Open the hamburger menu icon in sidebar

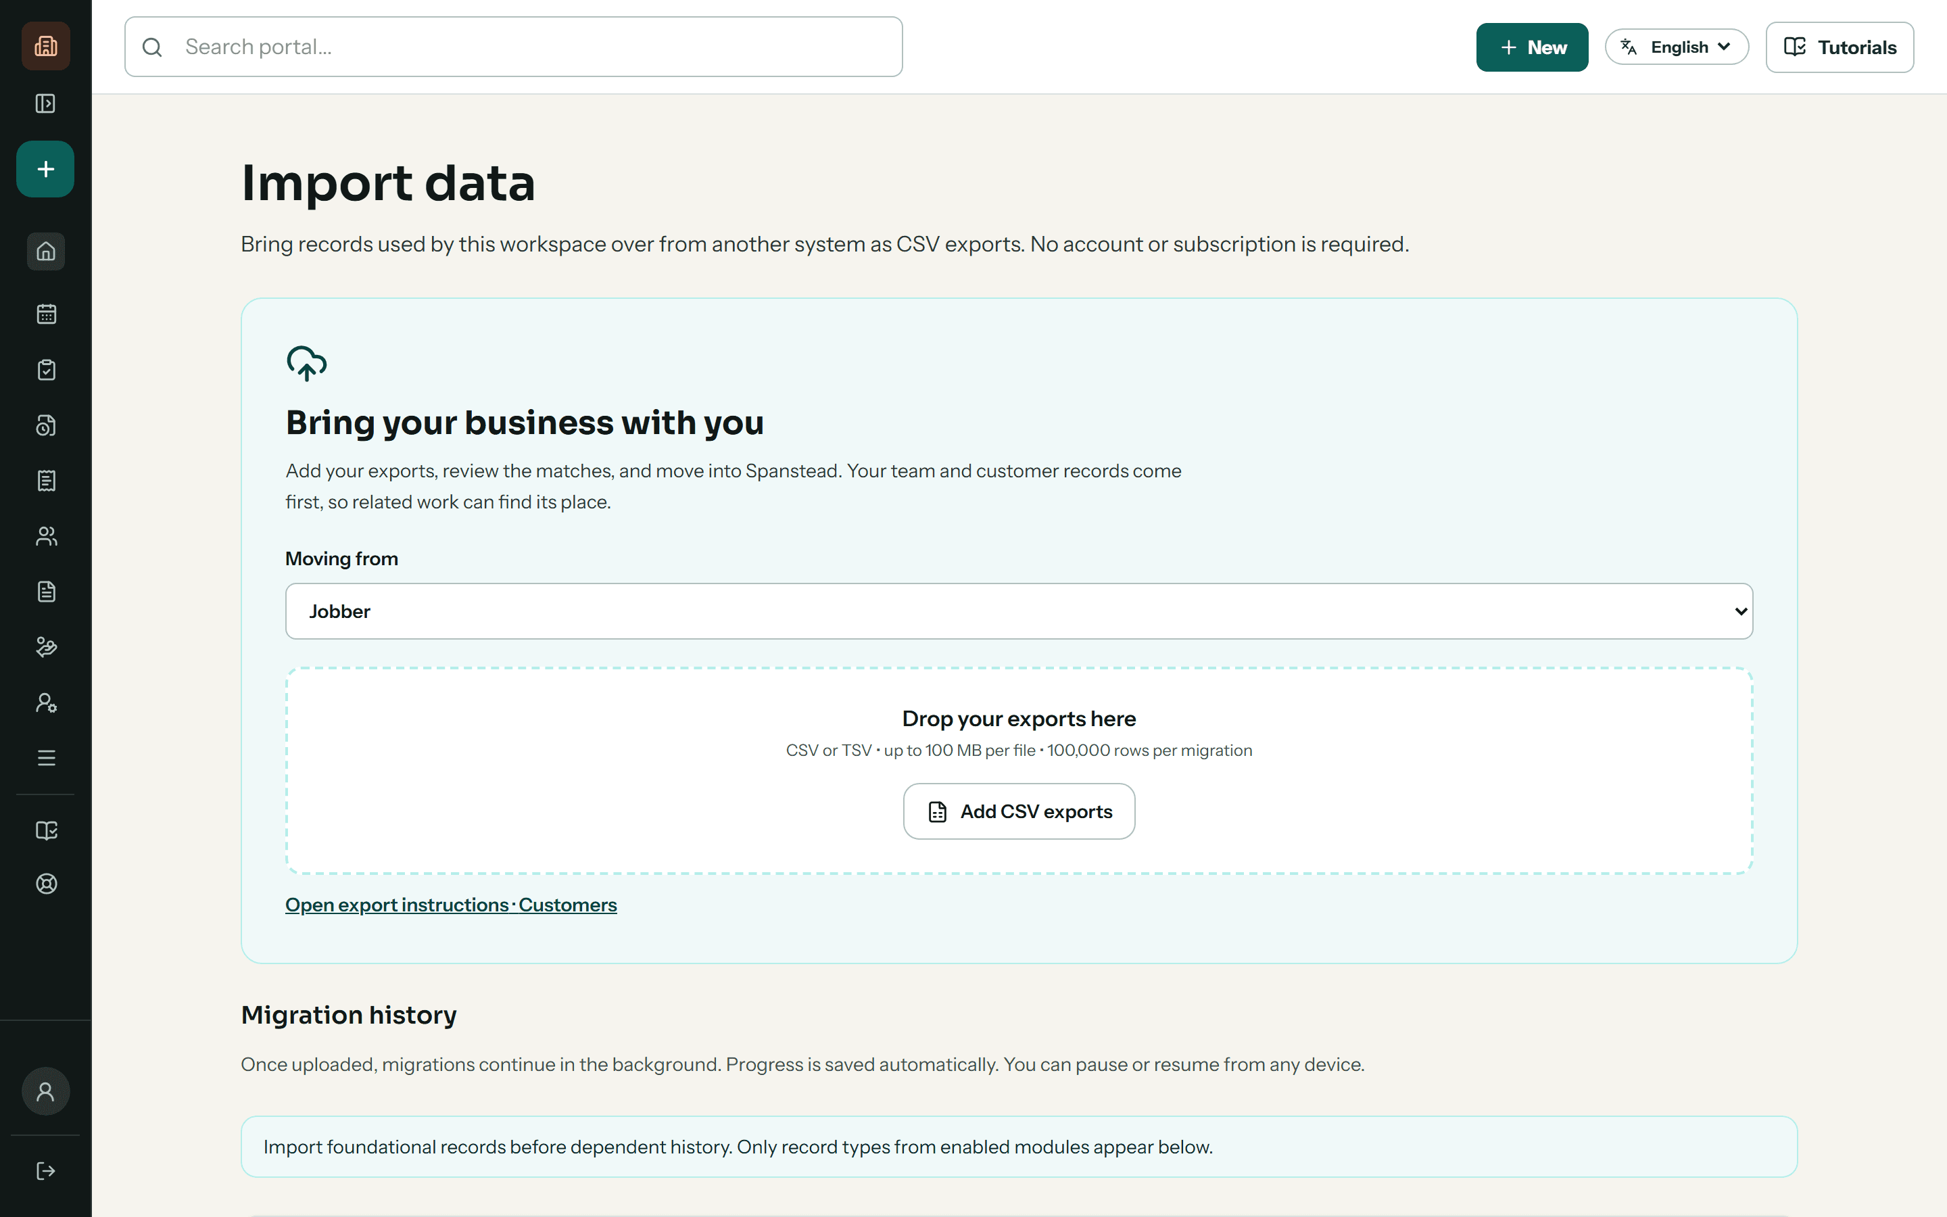pyautogui.click(x=46, y=758)
